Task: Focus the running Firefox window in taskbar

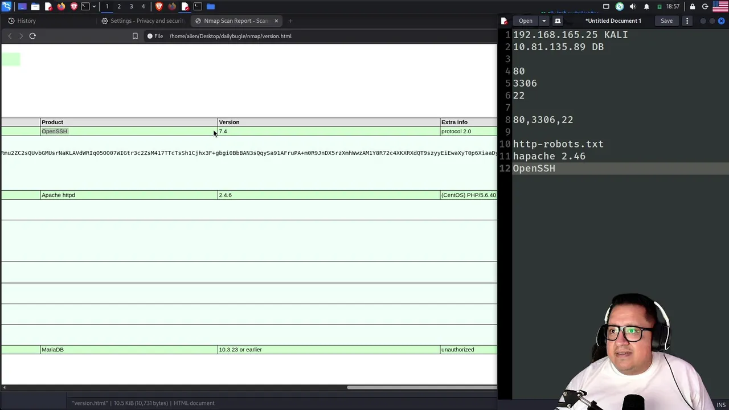Action: click(172, 6)
